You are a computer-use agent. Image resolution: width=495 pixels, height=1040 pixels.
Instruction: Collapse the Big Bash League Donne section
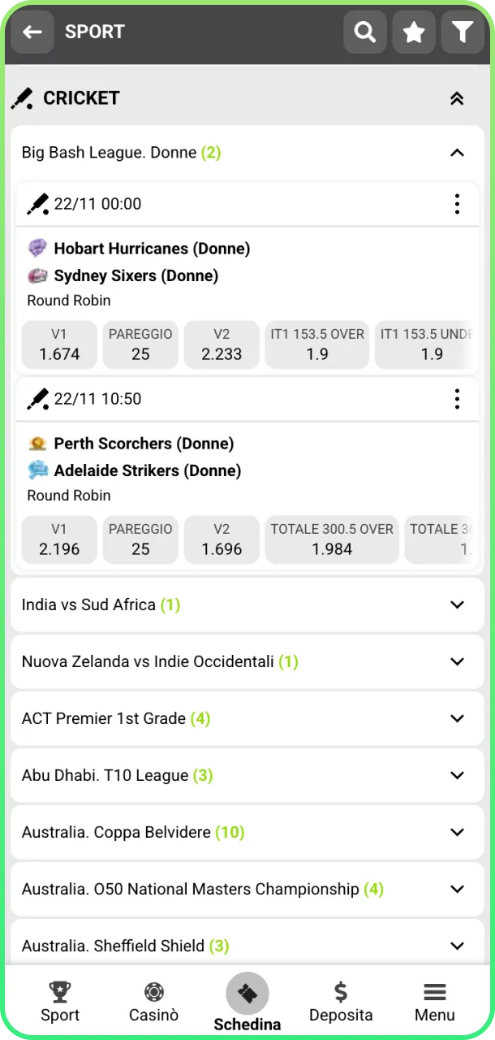pos(457,152)
